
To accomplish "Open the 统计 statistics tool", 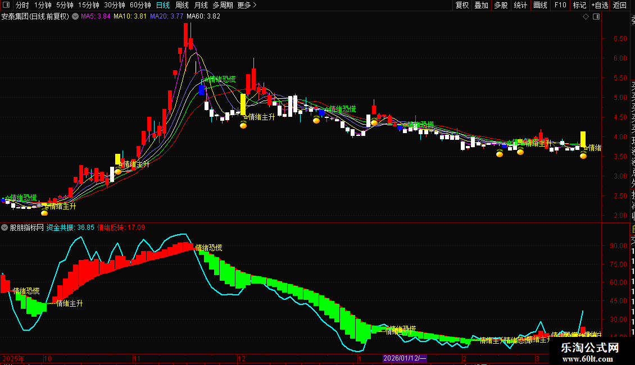I will tap(520, 5).
